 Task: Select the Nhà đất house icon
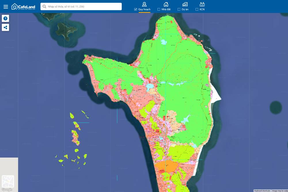pyautogui.click(x=166, y=4)
